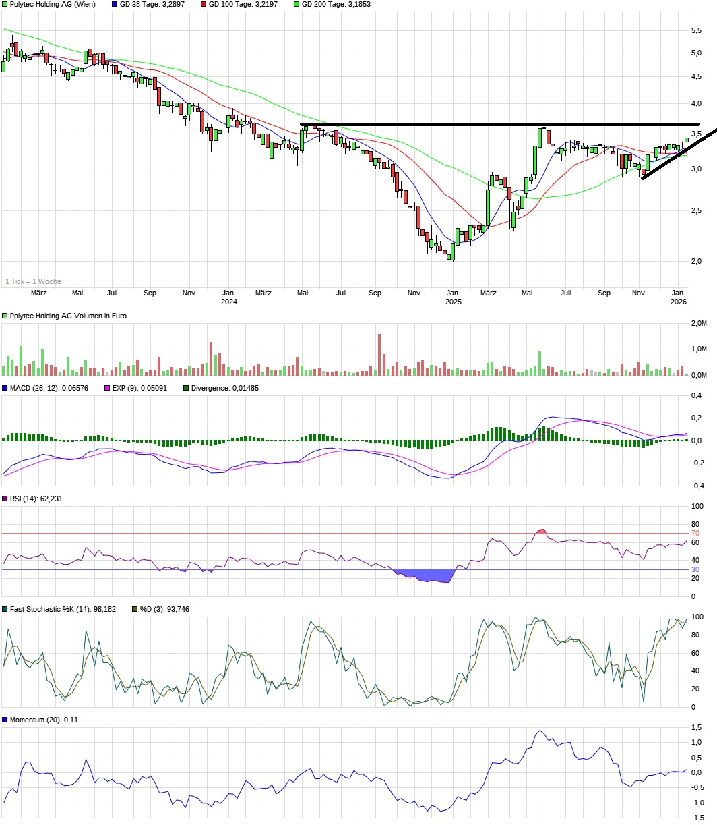Toggle the Polytec Holding AG (Wien) series marker
The height and width of the screenshot is (825, 717).
coord(5,5)
